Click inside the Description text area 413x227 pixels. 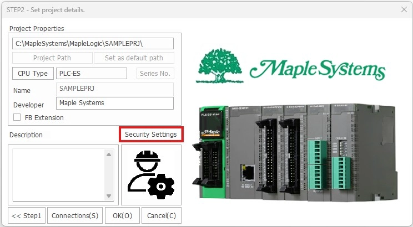pyautogui.click(x=58, y=175)
